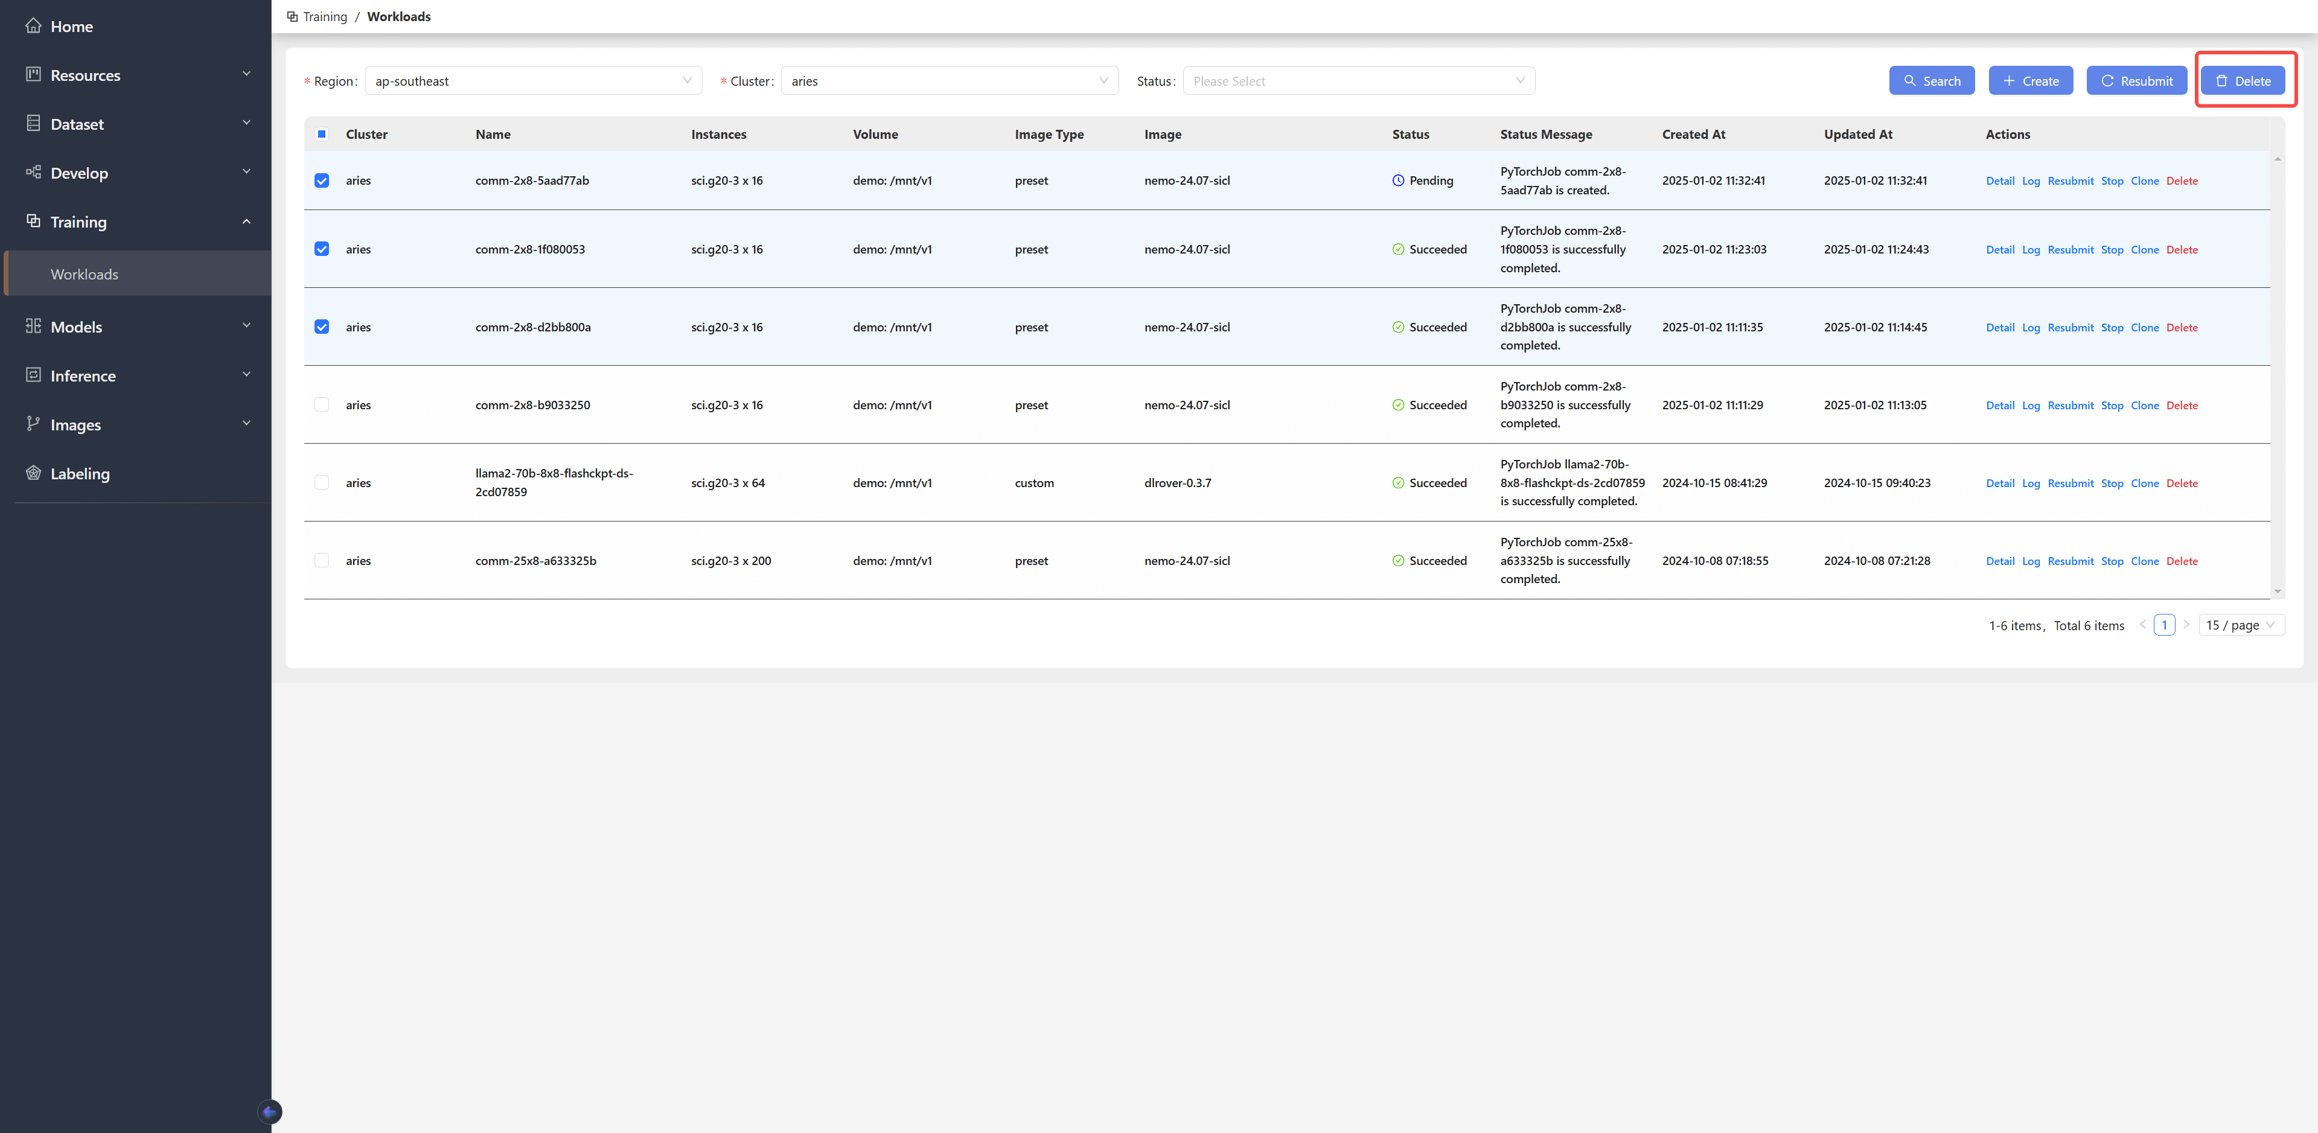Click the Search button

1931,81
